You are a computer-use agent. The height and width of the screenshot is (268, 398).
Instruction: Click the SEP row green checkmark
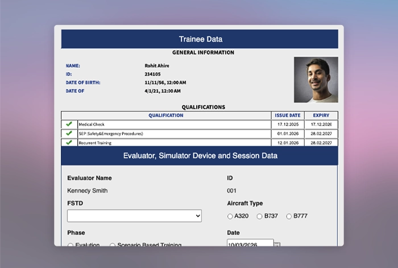[69, 133]
